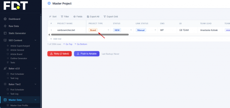This screenshot has width=230, height=108.
Task: Click Retry (2 failed) button
Action: (60, 54)
